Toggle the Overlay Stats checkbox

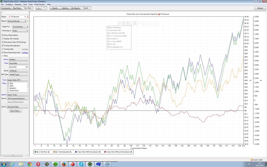tap(3, 49)
